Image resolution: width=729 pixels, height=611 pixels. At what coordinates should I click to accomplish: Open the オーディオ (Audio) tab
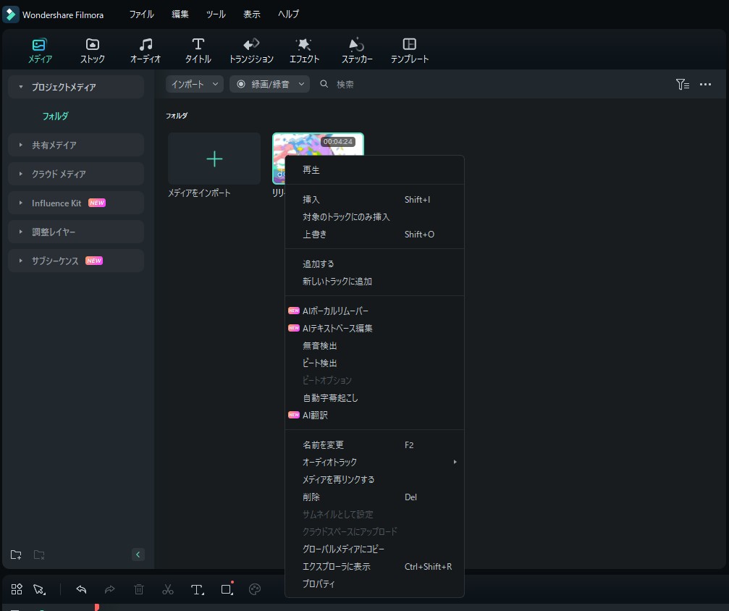[145, 51]
